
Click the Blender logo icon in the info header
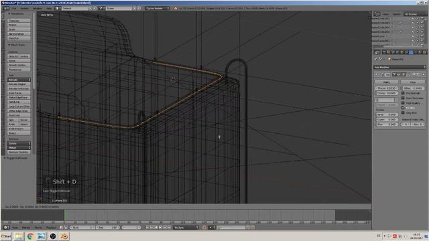(x=176, y=8)
